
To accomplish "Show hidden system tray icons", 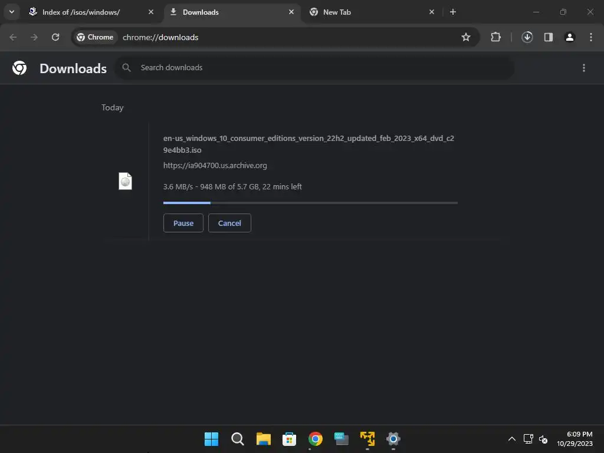I will pos(511,439).
